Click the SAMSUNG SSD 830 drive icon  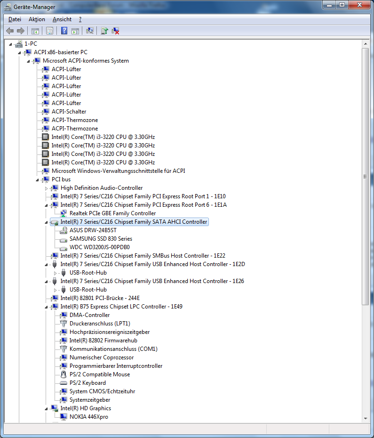(x=64, y=239)
